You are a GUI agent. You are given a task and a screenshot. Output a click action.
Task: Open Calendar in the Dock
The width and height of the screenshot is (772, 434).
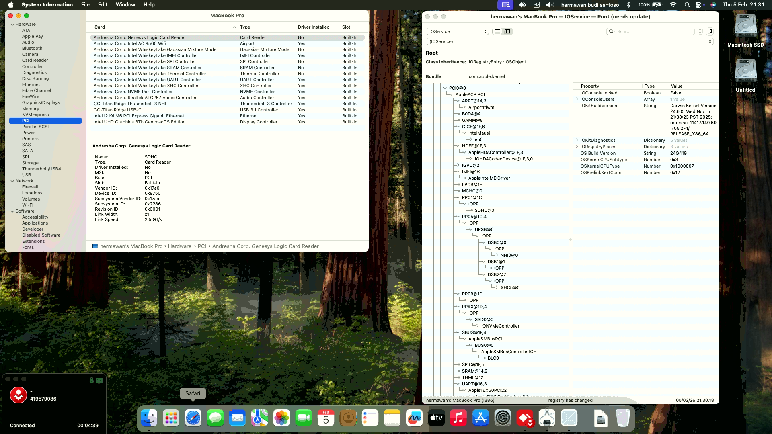coord(326,418)
